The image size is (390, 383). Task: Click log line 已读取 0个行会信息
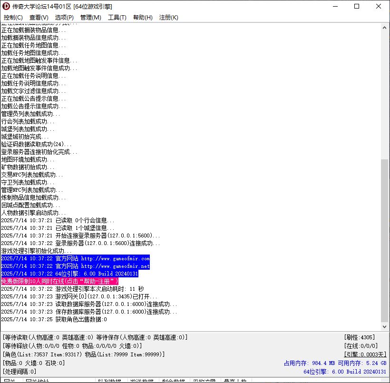coord(58,220)
